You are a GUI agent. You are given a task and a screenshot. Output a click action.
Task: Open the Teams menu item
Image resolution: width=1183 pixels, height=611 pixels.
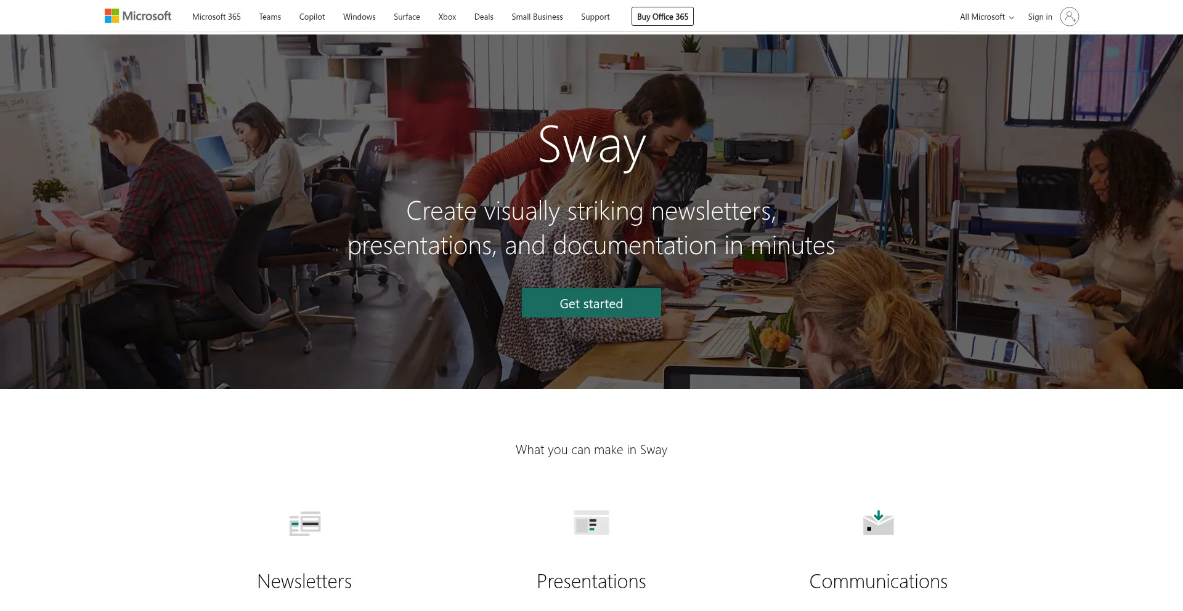point(270,17)
